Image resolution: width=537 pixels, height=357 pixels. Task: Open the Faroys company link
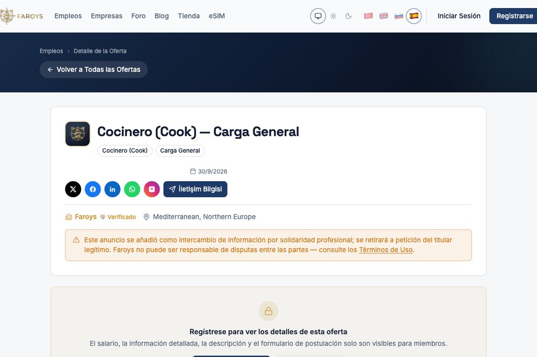(85, 217)
